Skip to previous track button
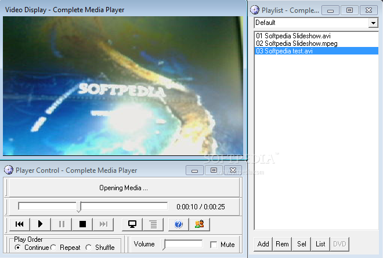 20,224
